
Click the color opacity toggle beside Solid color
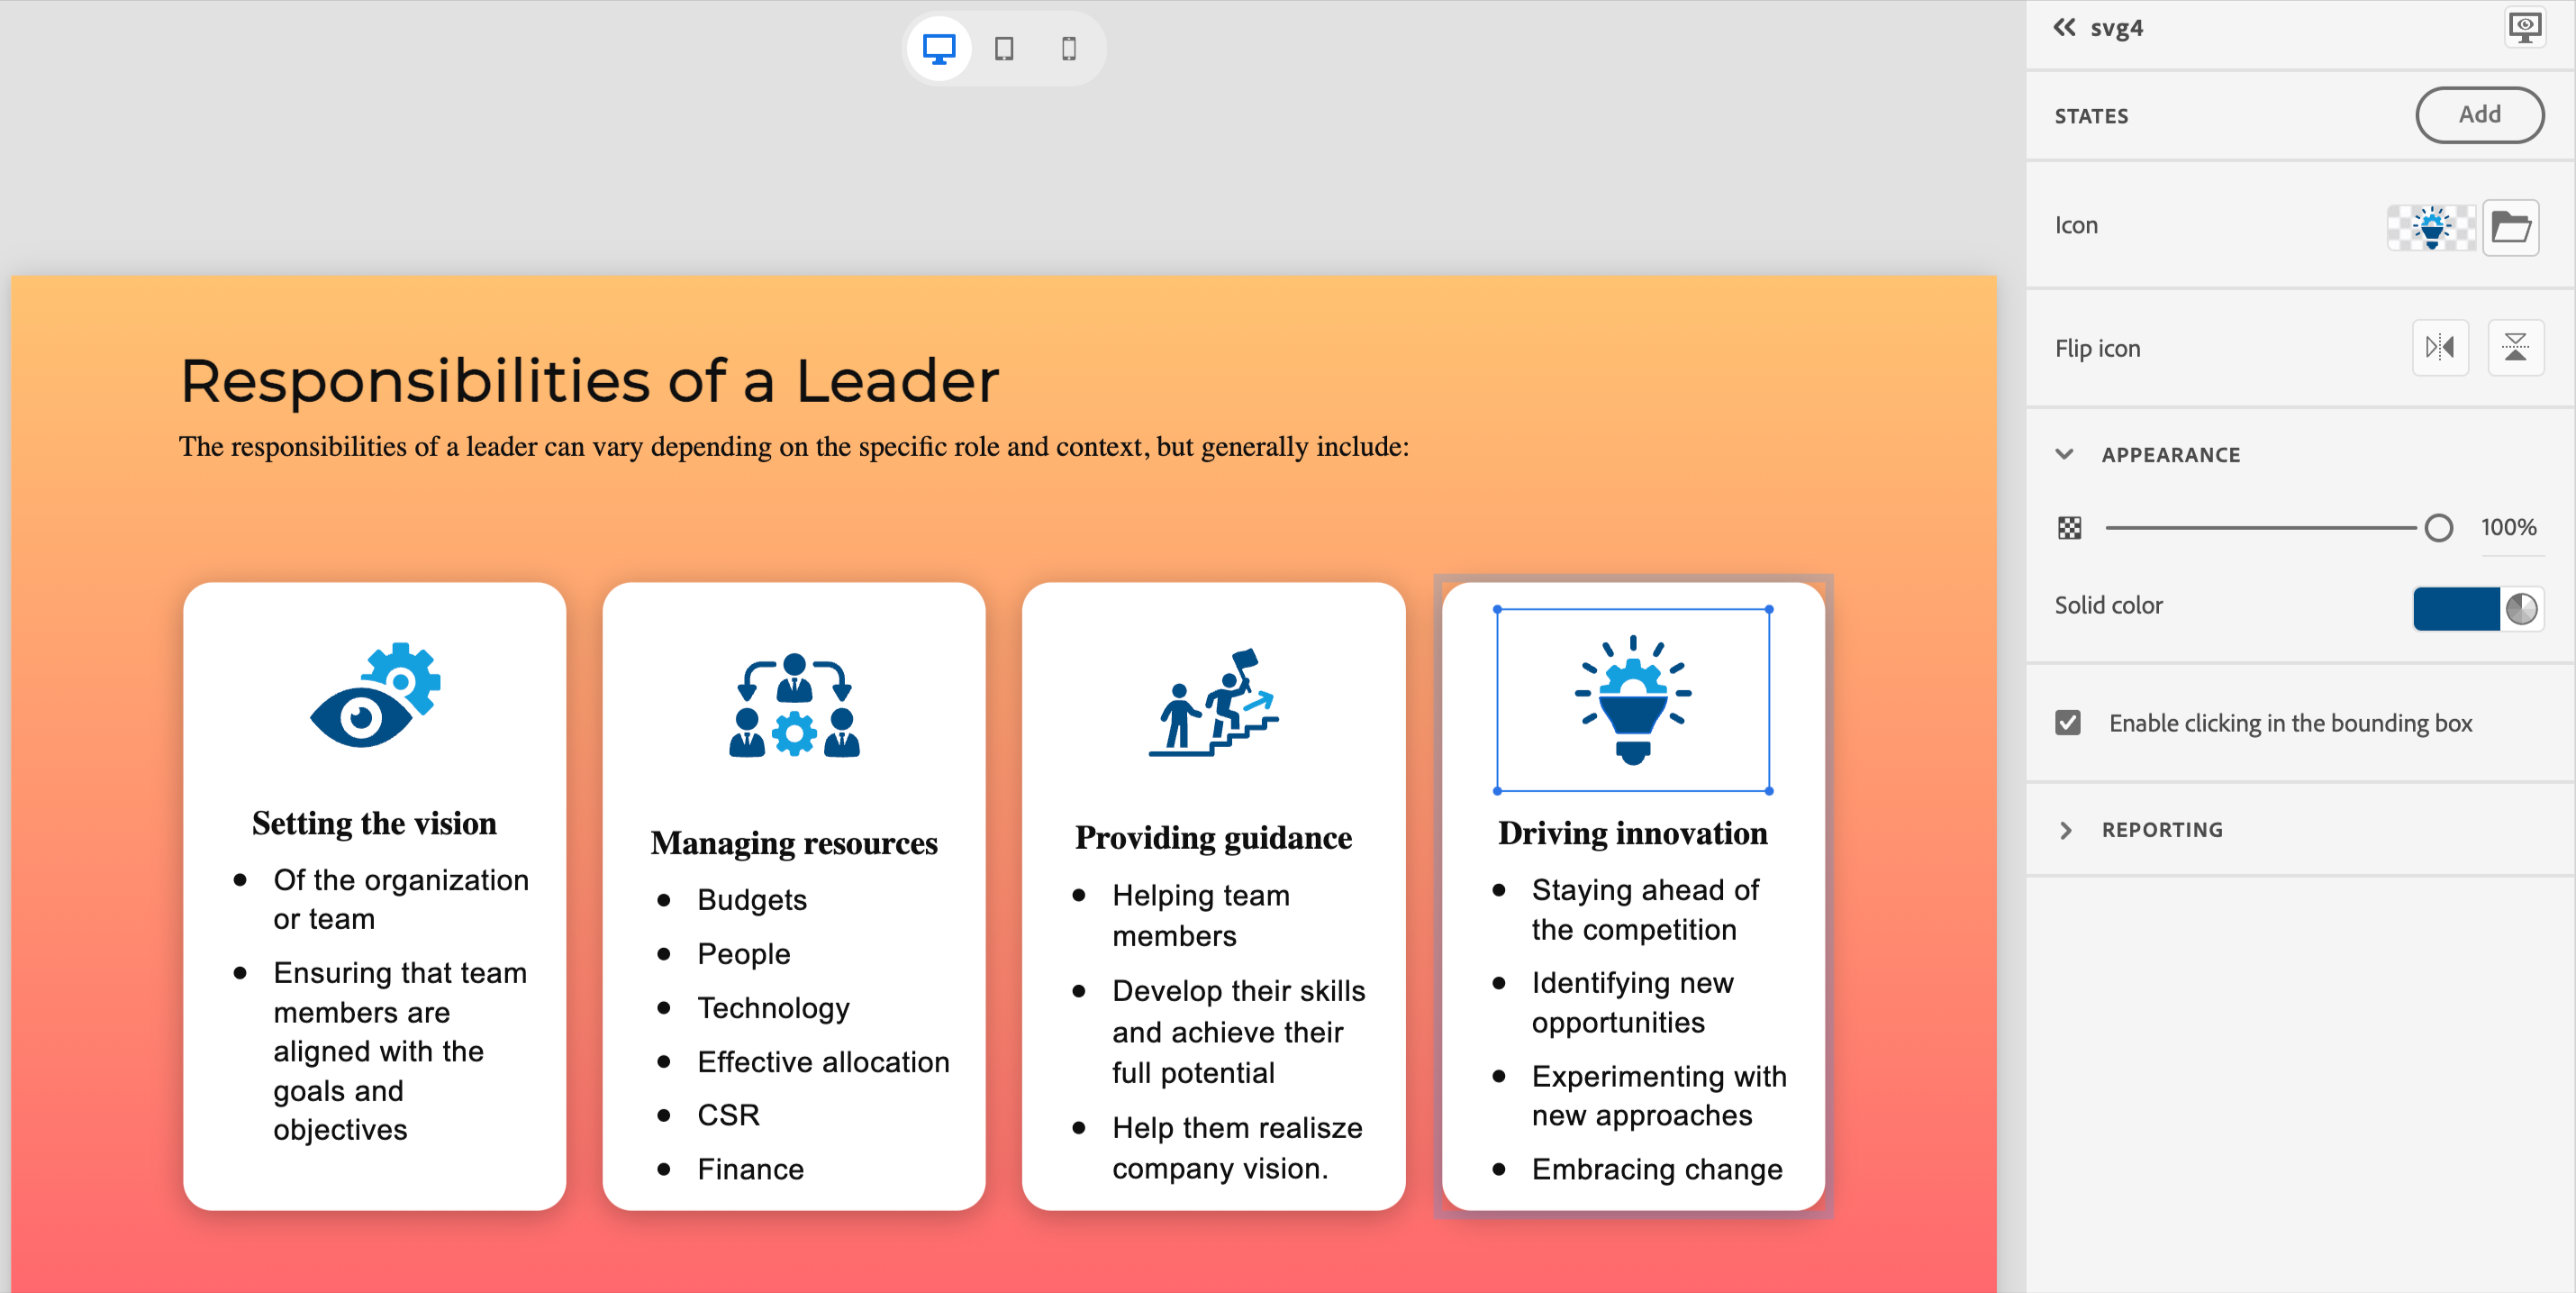(x=2522, y=608)
